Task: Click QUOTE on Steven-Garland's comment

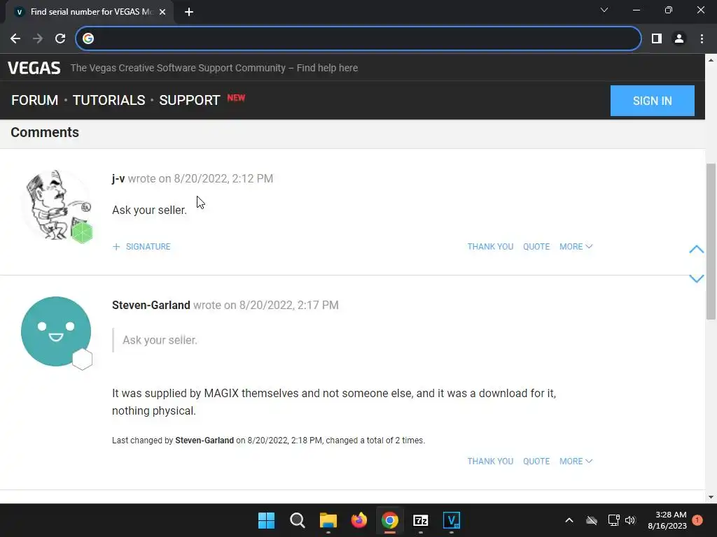Action: [x=536, y=461]
